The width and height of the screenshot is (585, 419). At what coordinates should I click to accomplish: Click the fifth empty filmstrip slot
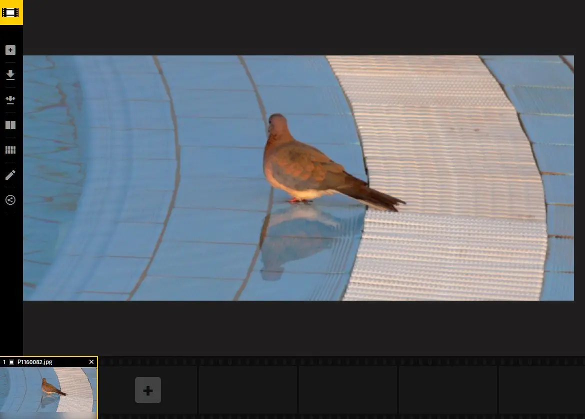pos(448,390)
